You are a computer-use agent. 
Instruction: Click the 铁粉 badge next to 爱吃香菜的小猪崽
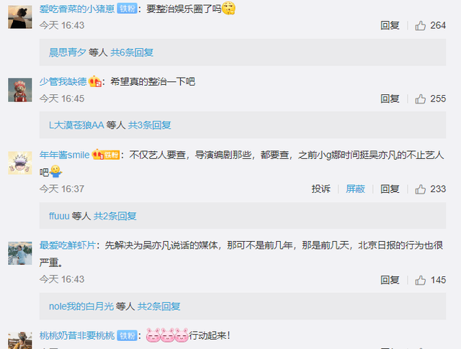pyautogui.click(x=127, y=9)
